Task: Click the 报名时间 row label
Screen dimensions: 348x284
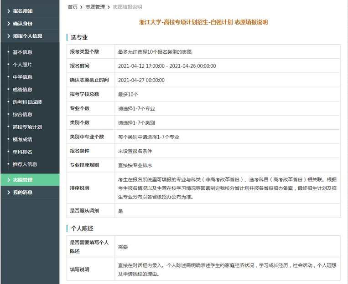Action: (80, 66)
